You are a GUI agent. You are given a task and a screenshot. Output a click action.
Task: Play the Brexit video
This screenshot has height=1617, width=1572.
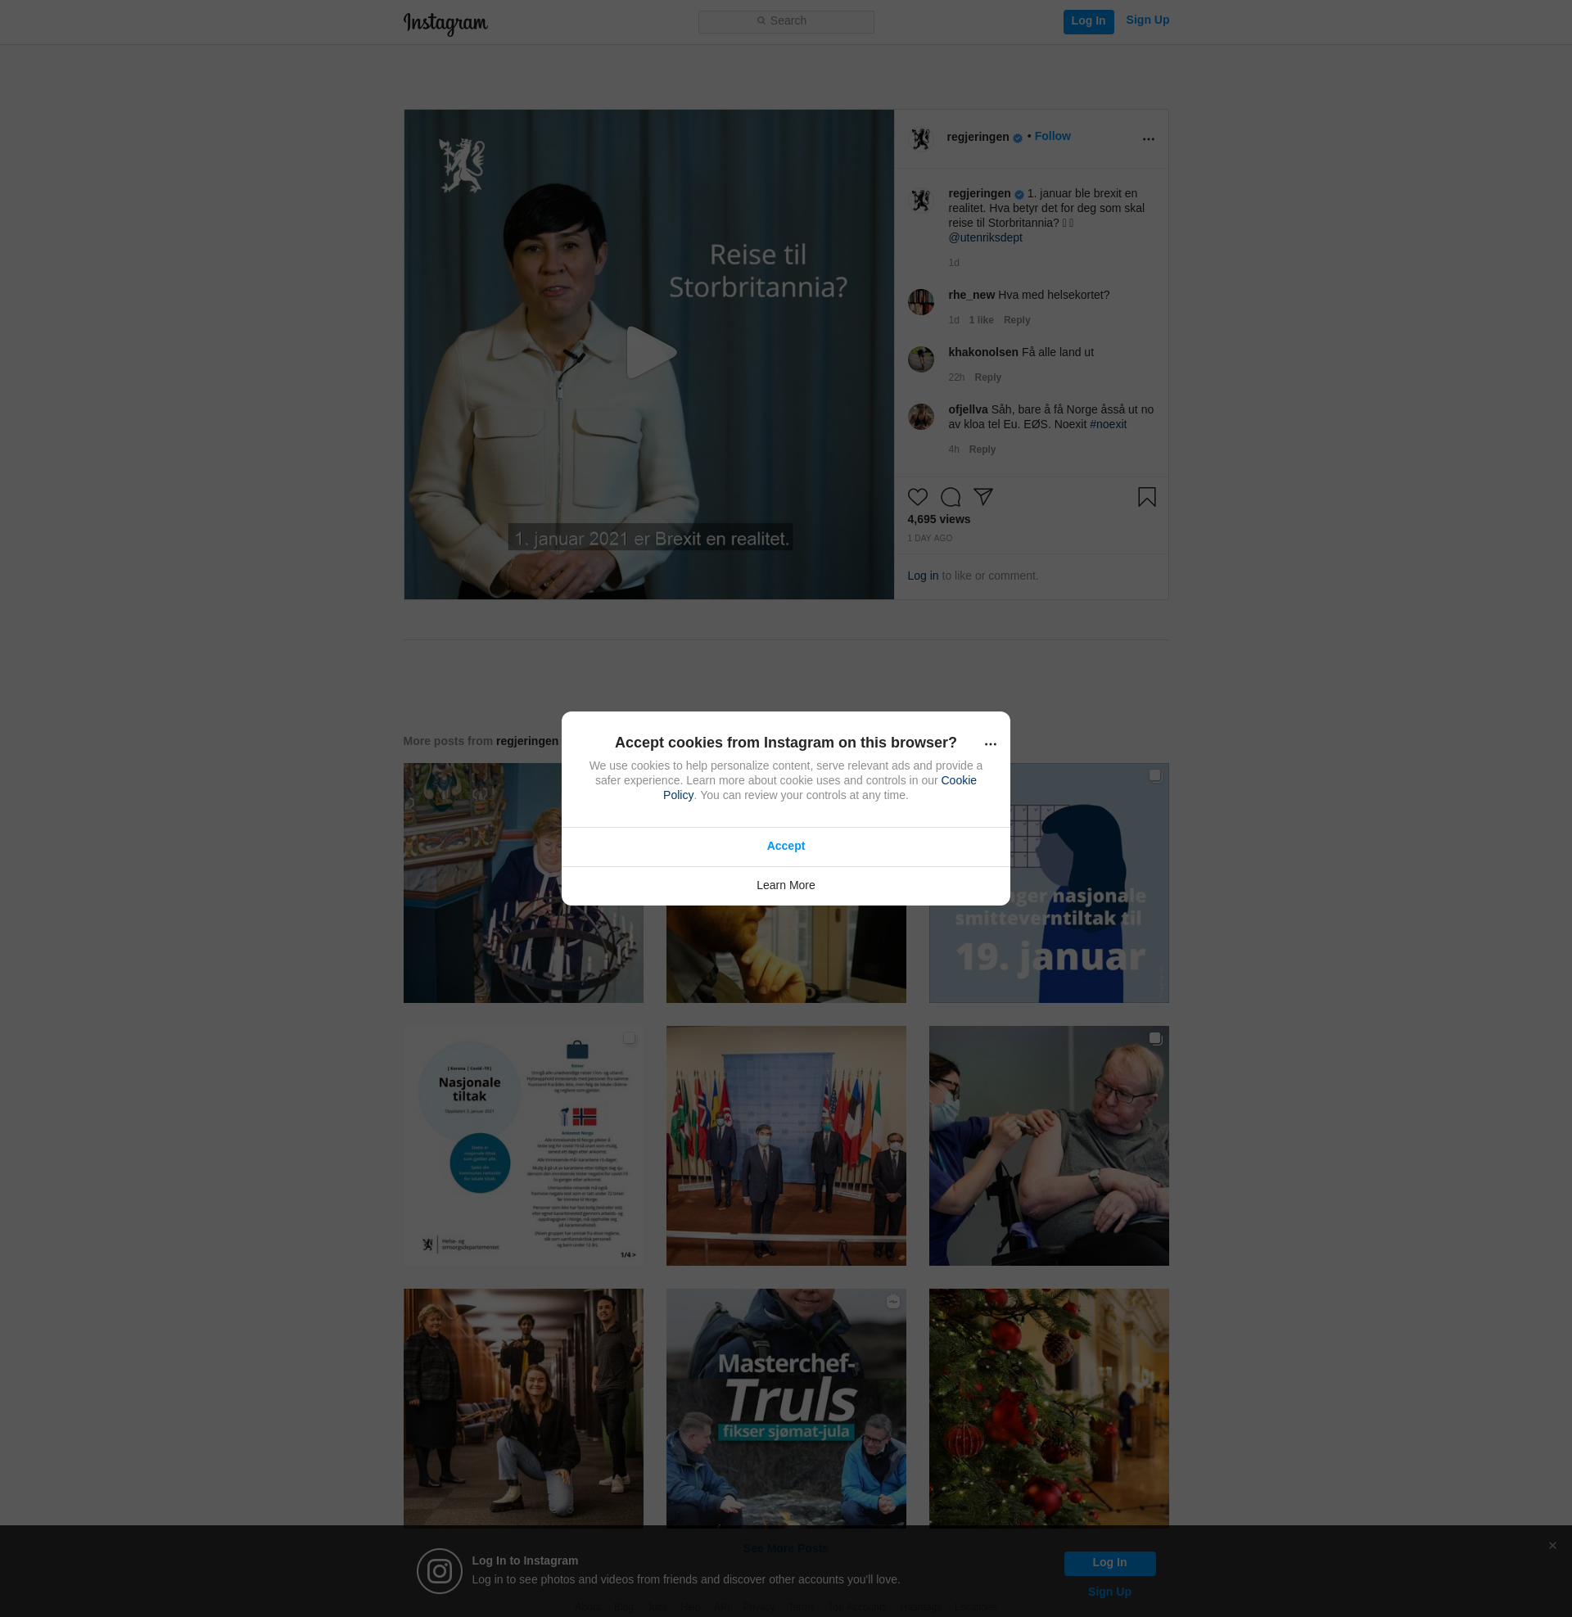pyautogui.click(x=651, y=352)
